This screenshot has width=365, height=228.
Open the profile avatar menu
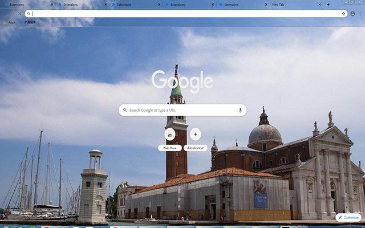352,14
